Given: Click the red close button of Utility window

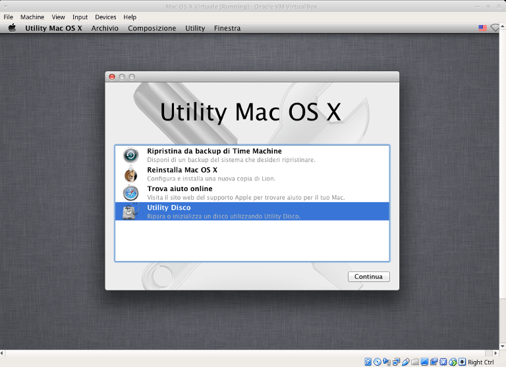Looking at the screenshot, I should coord(112,77).
